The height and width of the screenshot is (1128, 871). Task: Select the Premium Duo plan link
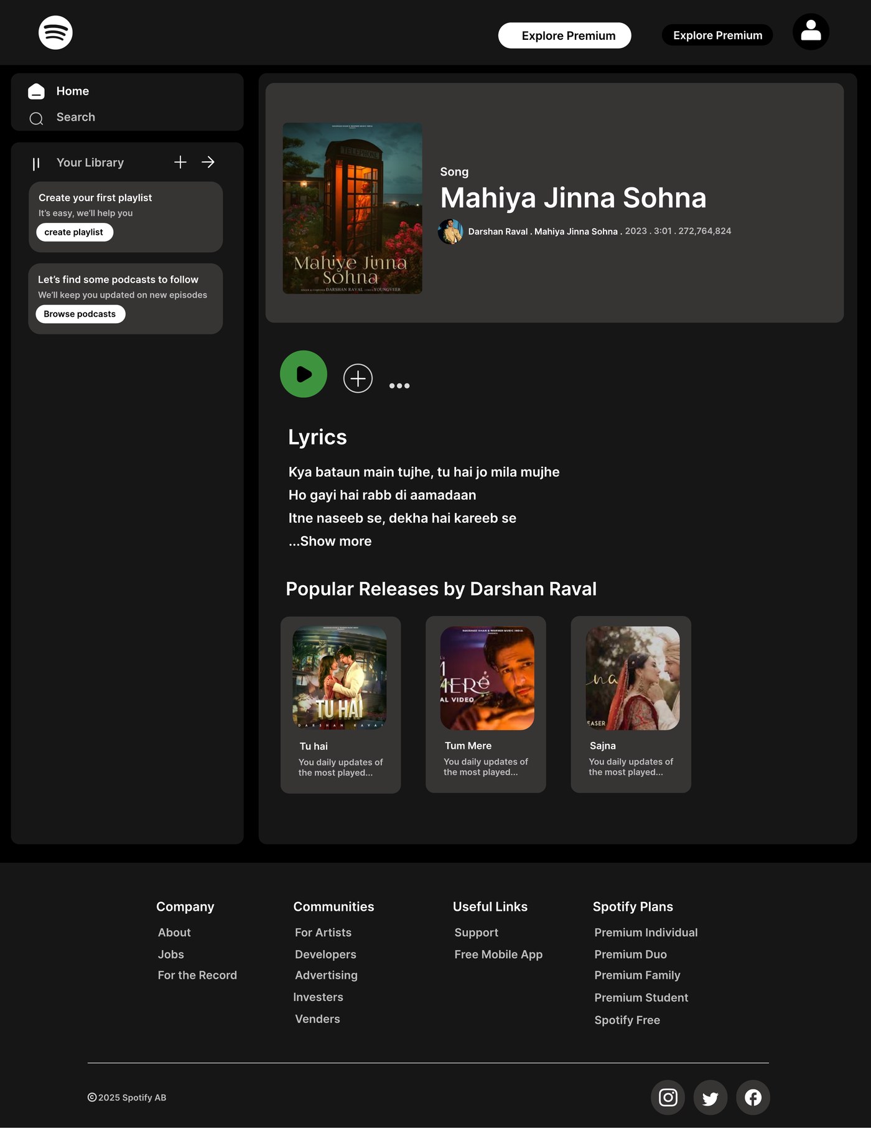pyautogui.click(x=630, y=954)
